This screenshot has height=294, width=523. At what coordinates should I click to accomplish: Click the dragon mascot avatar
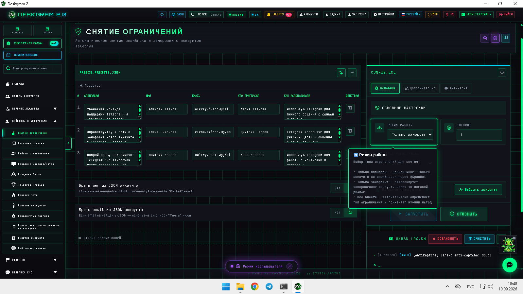pos(508,244)
